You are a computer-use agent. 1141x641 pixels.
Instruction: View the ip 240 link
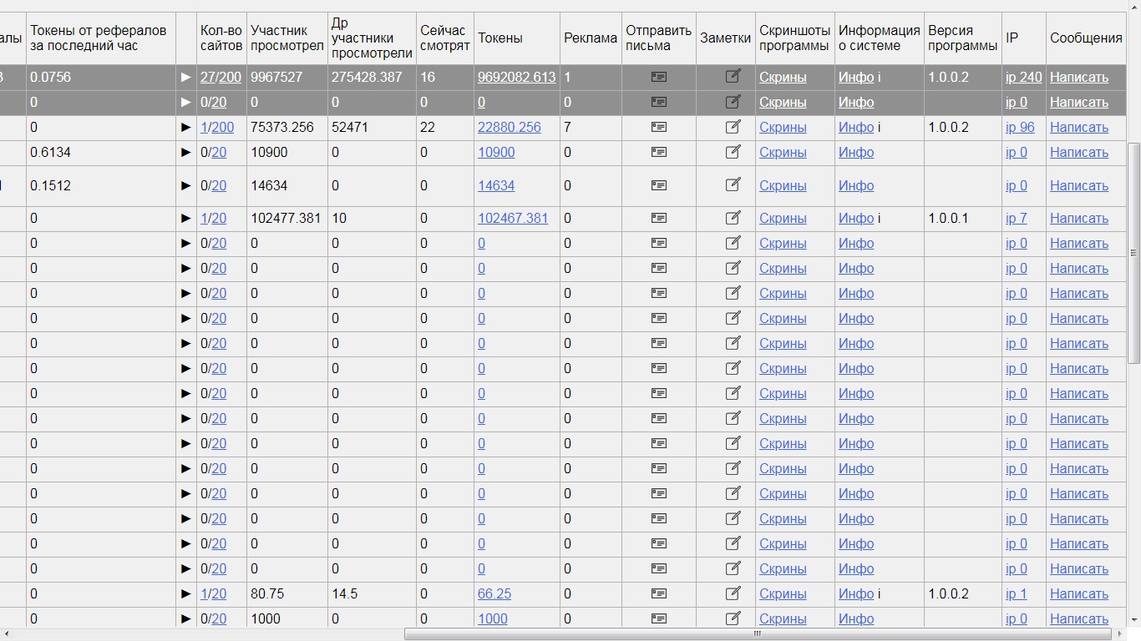click(x=1024, y=77)
